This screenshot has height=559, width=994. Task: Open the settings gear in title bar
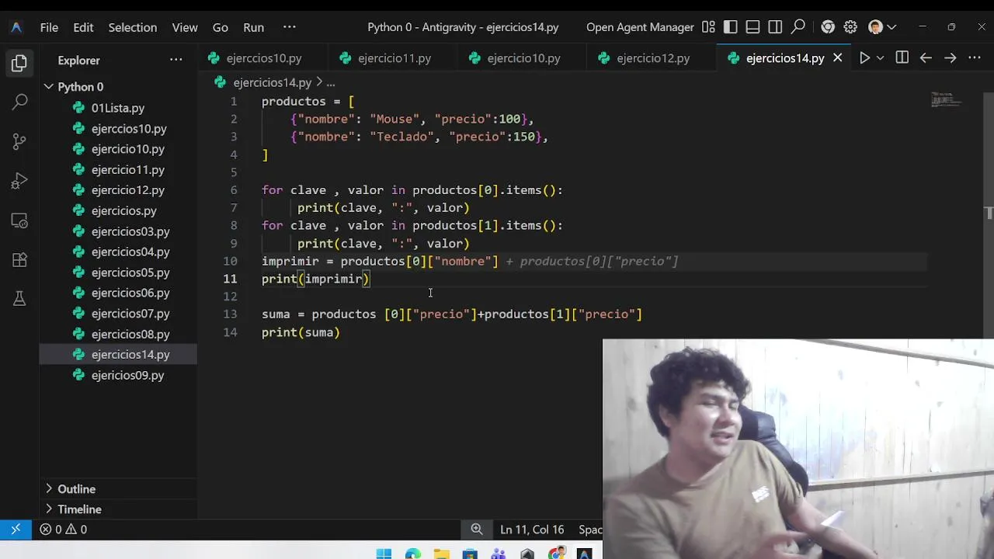(x=850, y=27)
